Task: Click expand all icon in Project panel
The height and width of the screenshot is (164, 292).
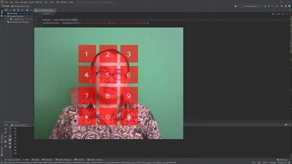Action: pos(18,10)
